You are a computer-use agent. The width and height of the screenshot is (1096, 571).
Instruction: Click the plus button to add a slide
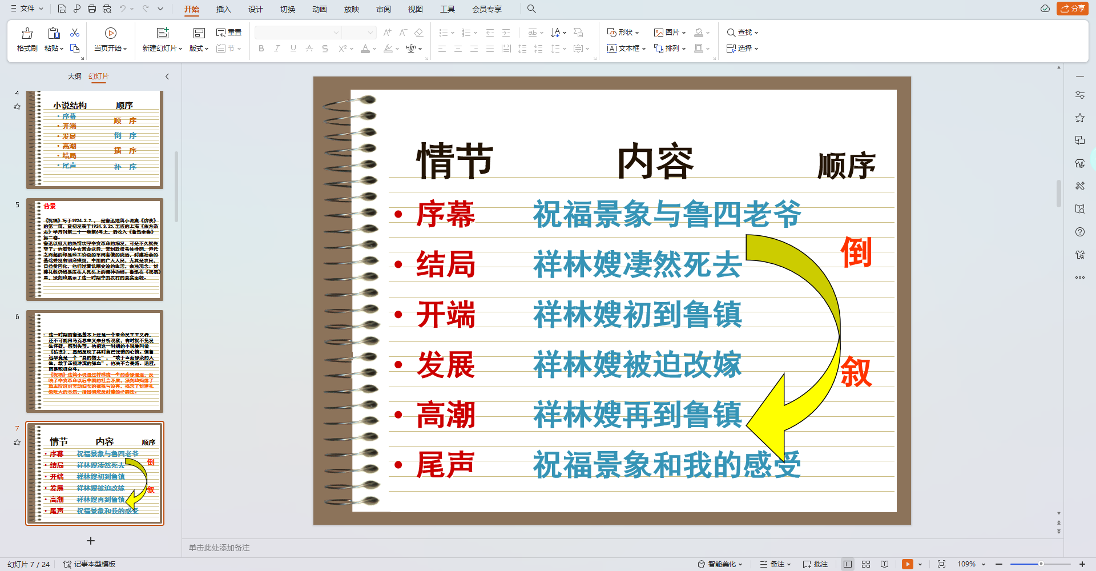pyautogui.click(x=90, y=541)
